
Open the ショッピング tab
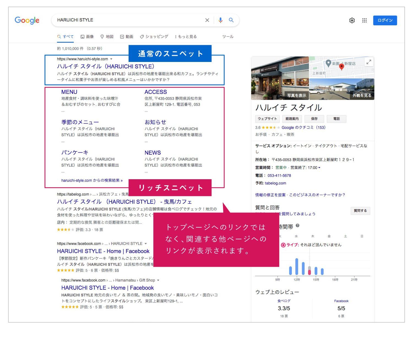(x=154, y=37)
